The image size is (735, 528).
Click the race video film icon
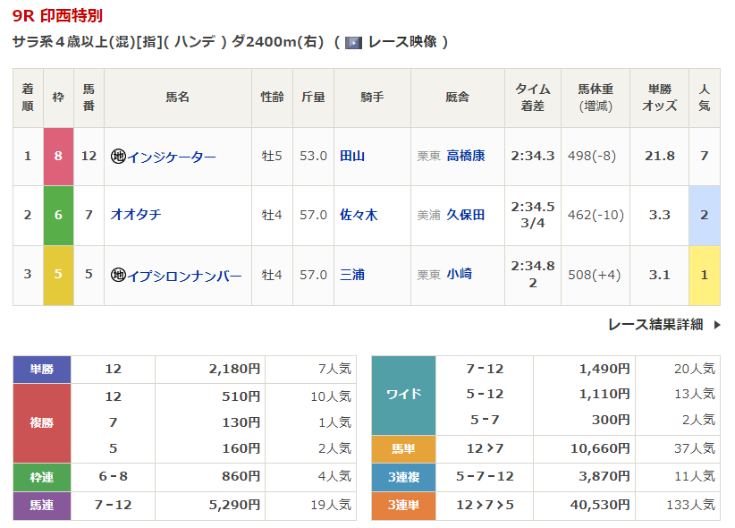pyautogui.click(x=353, y=42)
